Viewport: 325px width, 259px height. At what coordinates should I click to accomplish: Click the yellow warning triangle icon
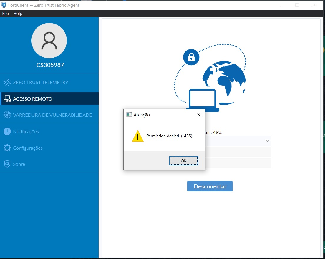[x=138, y=136]
